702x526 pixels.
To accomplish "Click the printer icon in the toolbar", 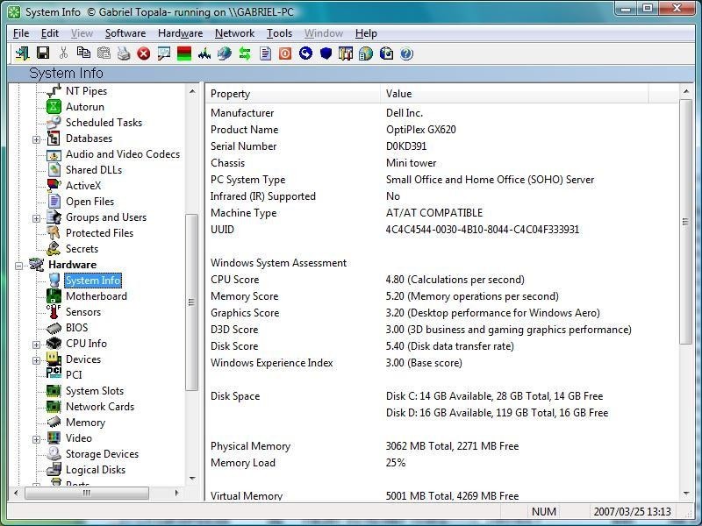I will tap(124, 53).
